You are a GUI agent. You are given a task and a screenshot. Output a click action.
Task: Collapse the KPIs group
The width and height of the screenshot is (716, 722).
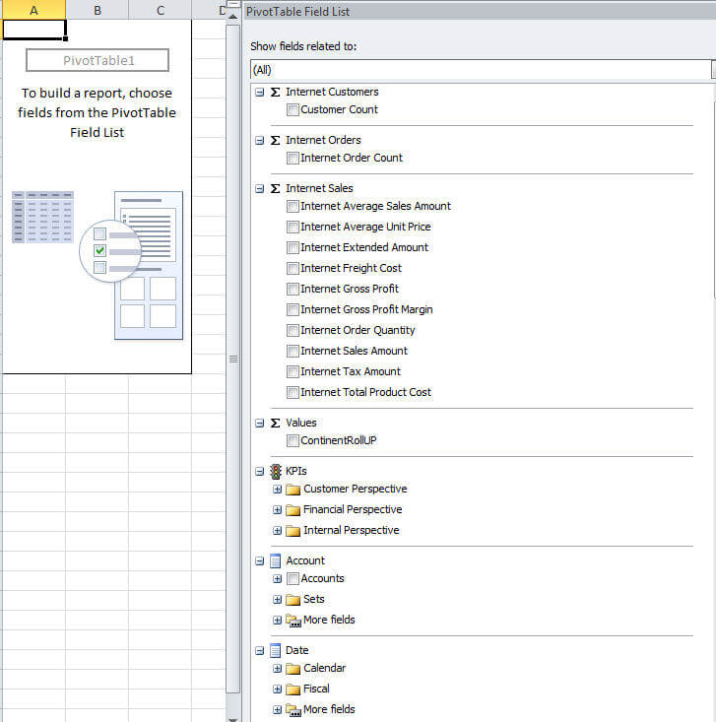pyautogui.click(x=260, y=472)
